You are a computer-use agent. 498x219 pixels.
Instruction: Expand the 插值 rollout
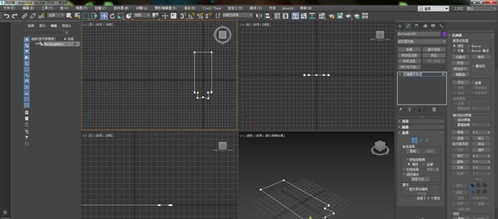coord(421,127)
